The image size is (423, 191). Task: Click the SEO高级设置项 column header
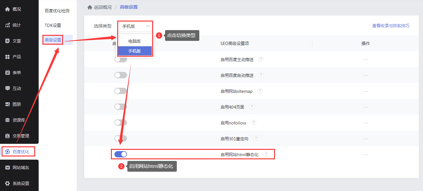[x=234, y=43]
